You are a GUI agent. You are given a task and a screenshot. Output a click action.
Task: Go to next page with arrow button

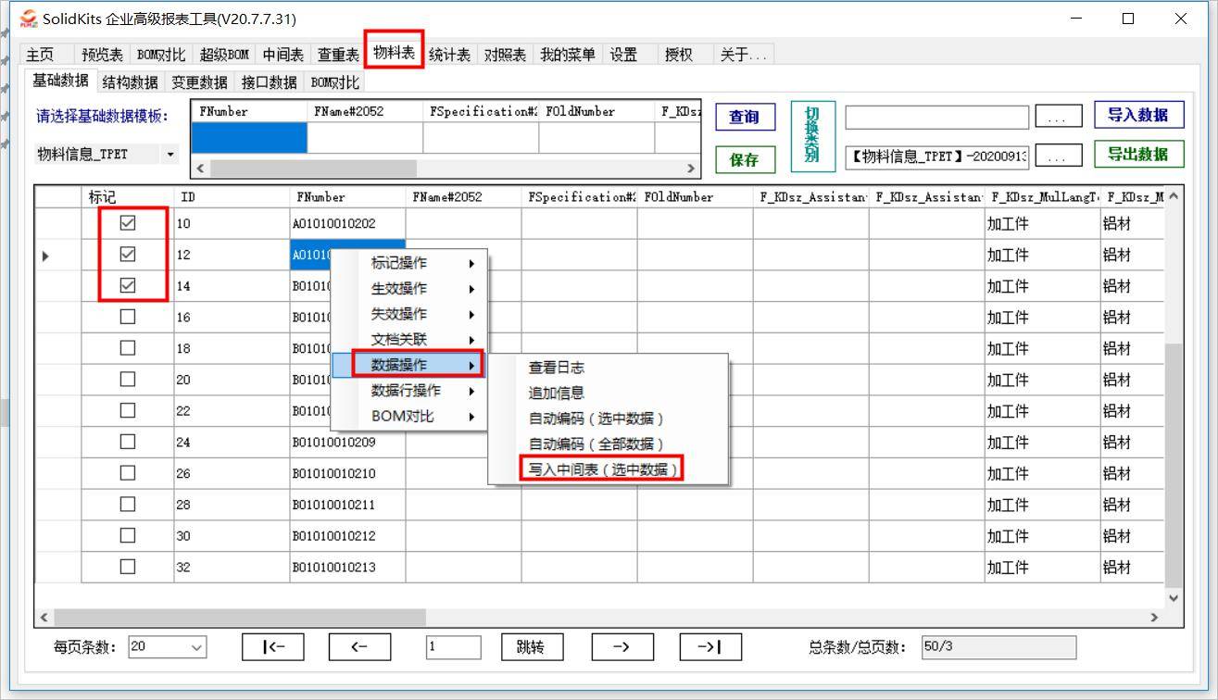point(622,646)
